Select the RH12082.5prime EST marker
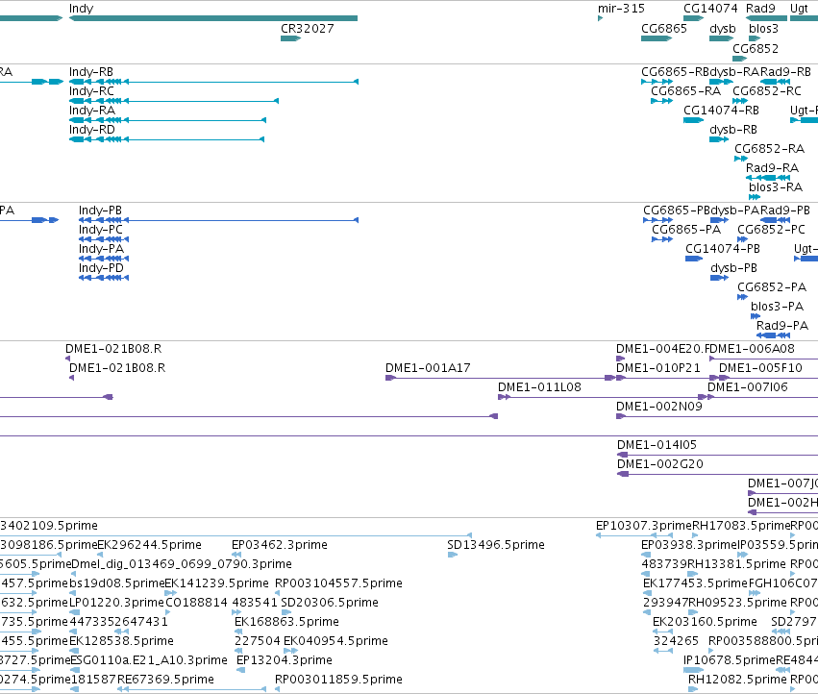The image size is (818, 694). tap(693, 689)
